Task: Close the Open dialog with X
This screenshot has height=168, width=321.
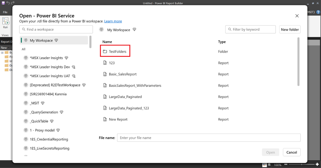Action: 297,16
